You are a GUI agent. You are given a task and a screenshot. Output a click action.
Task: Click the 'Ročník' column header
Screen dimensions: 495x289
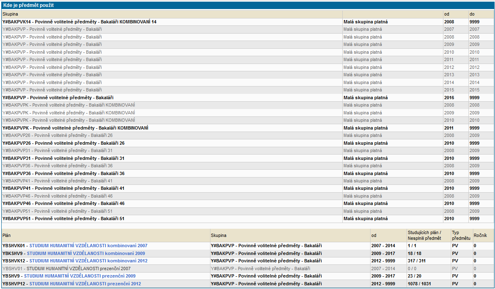coord(480,236)
